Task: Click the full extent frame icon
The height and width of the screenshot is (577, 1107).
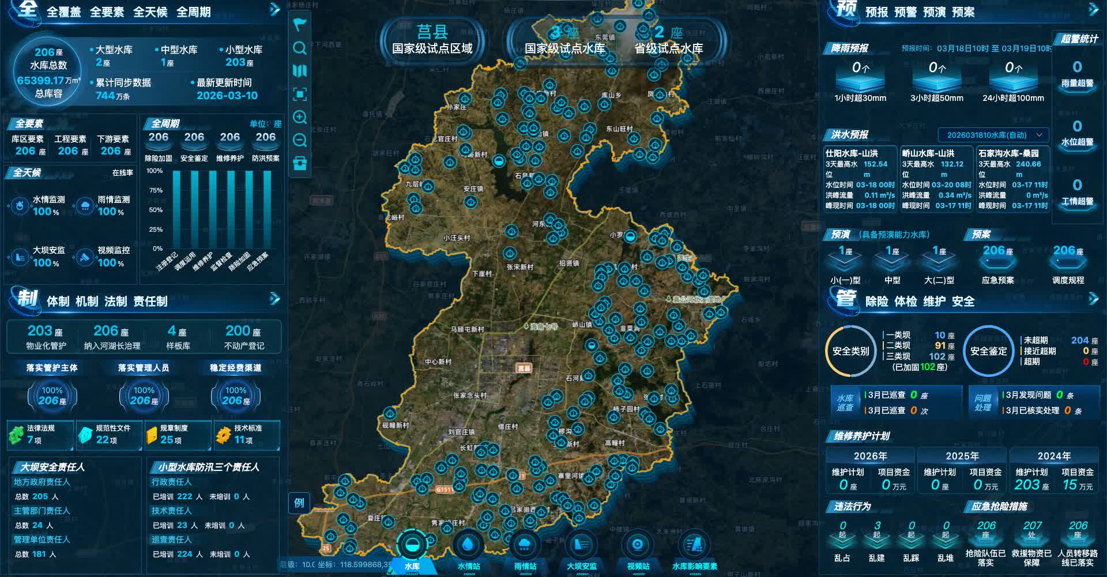Action: tap(300, 94)
